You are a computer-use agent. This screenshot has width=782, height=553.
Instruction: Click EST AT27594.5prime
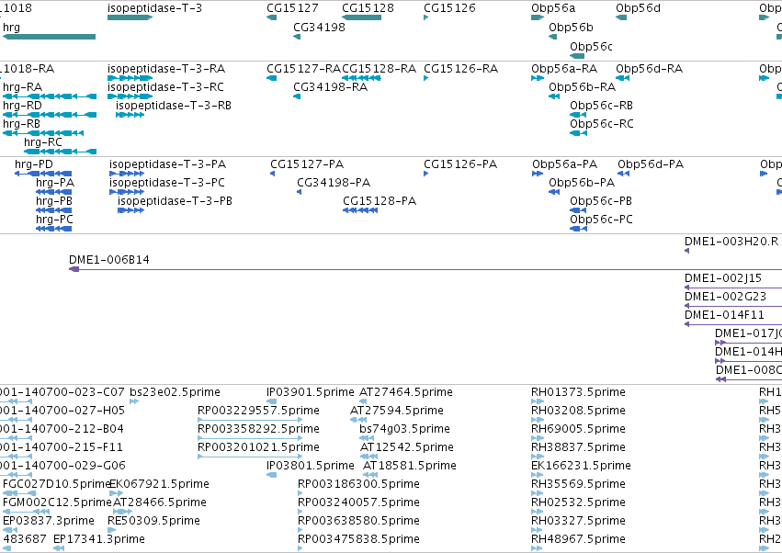(358, 420)
